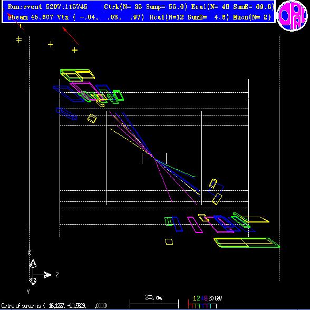
Task: Click the middle yellow plus muon marker
Action: 51,44
